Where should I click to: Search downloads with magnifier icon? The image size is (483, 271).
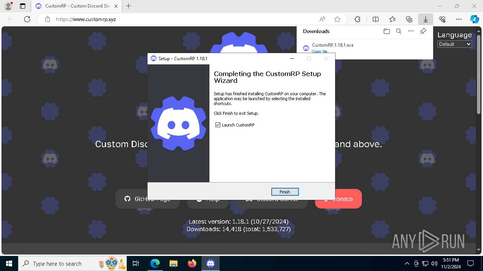[x=398, y=31]
